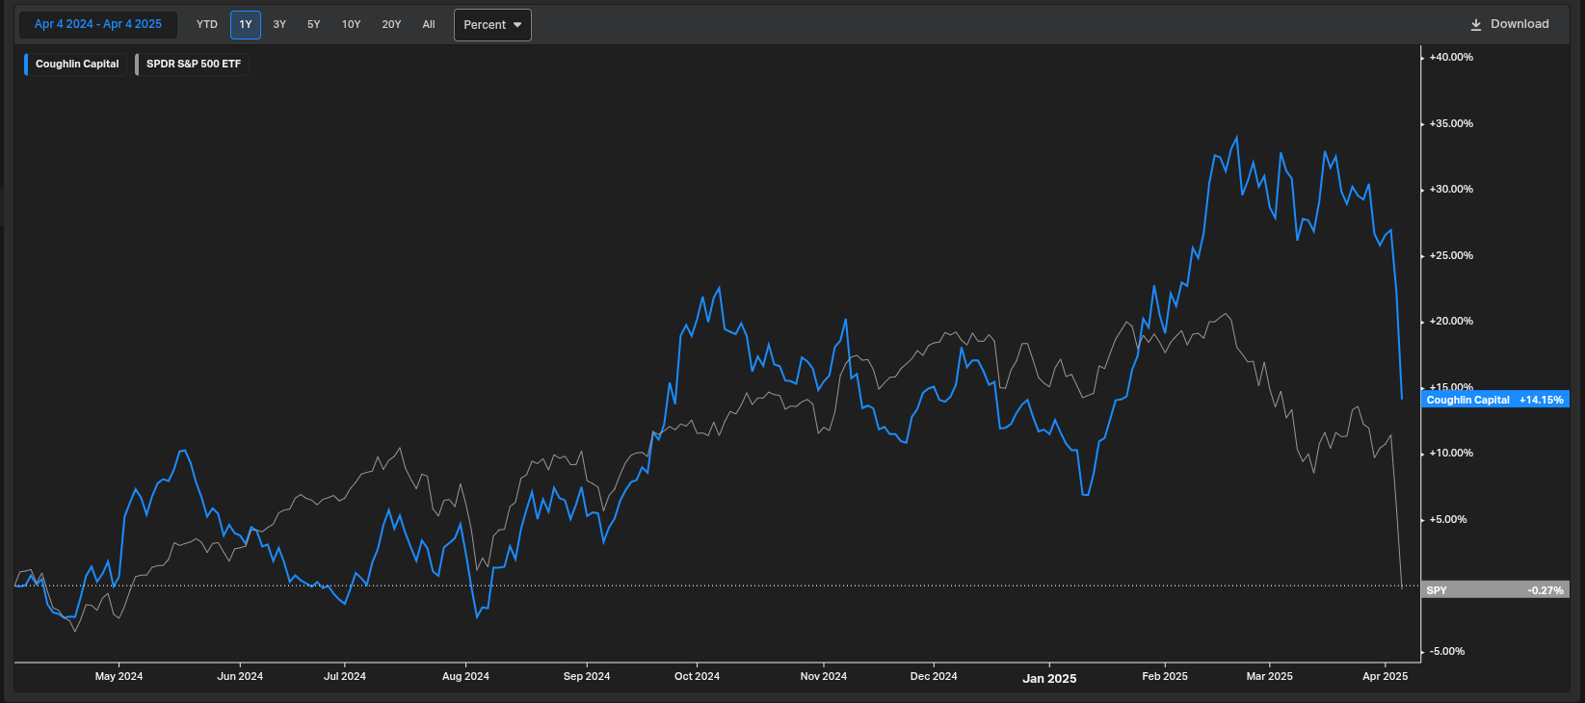Show the All time range
The image size is (1585, 703).
pyautogui.click(x=429, y=25)
